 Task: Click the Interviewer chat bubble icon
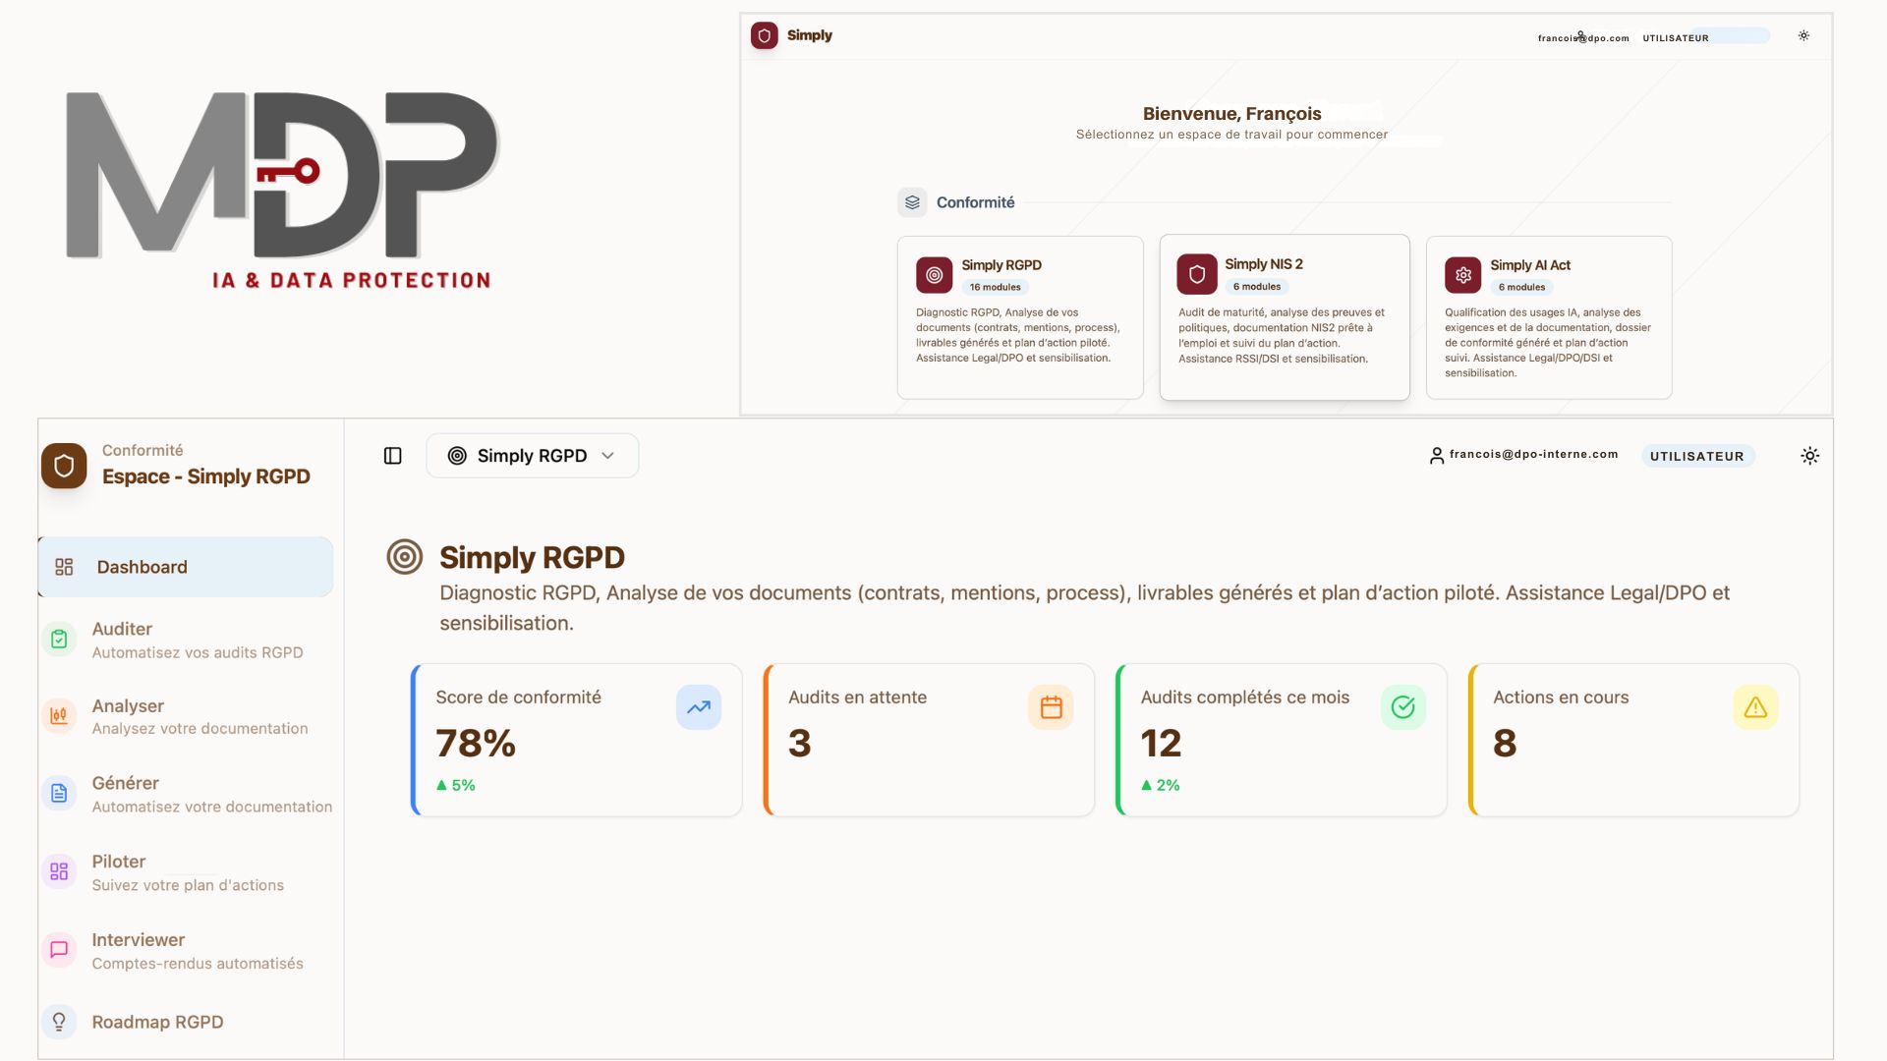pyautogui.click(x=59, y=950)
